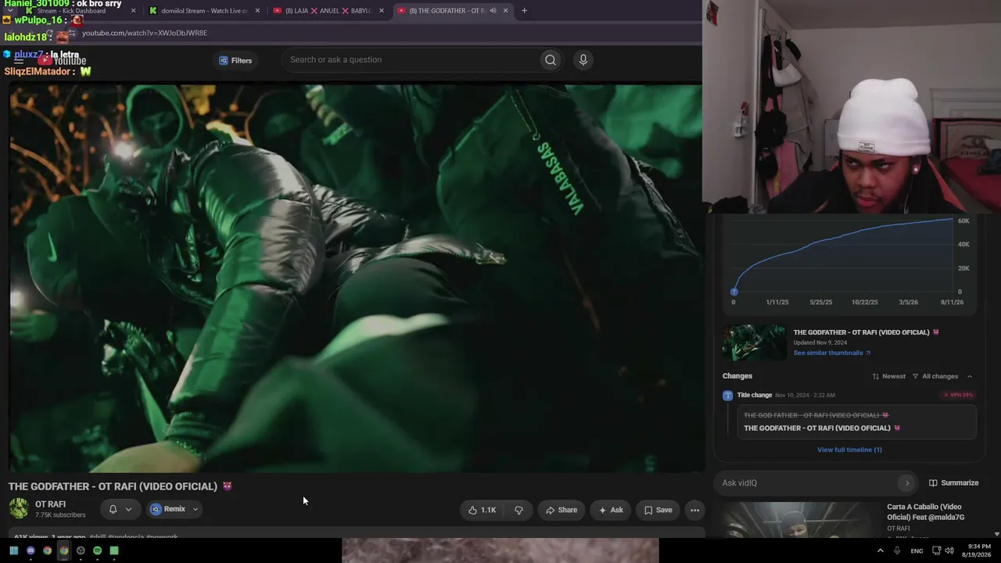
Task: Click the 7.75K subscribers text
Action: (60, 515)
